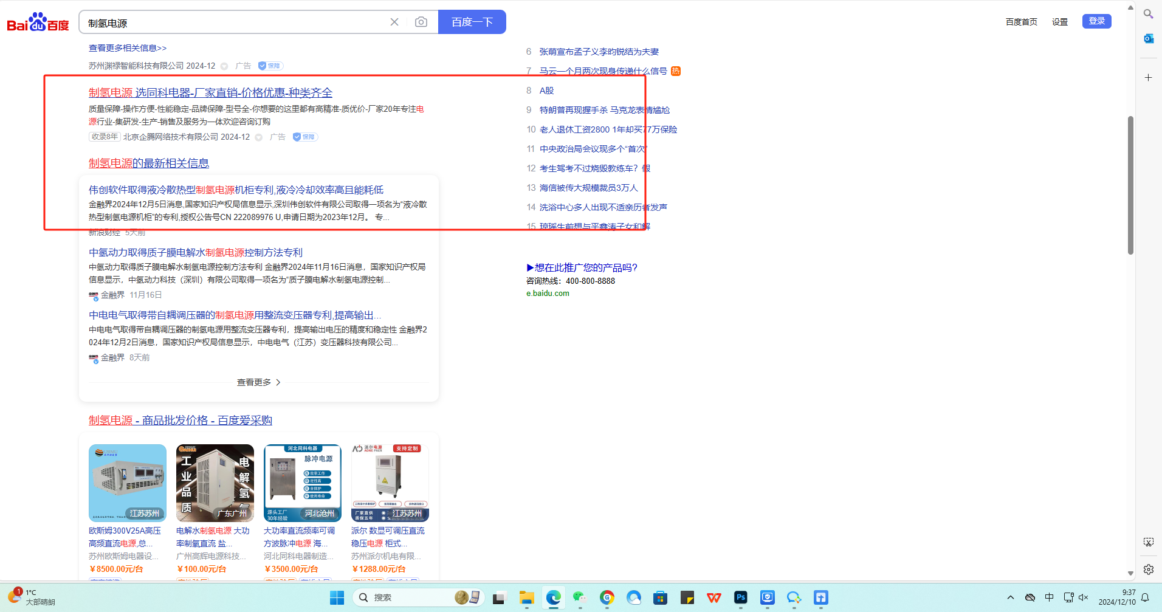Open 查看更多相关信息 link
1162x612 pixels.
click(128, 48)
